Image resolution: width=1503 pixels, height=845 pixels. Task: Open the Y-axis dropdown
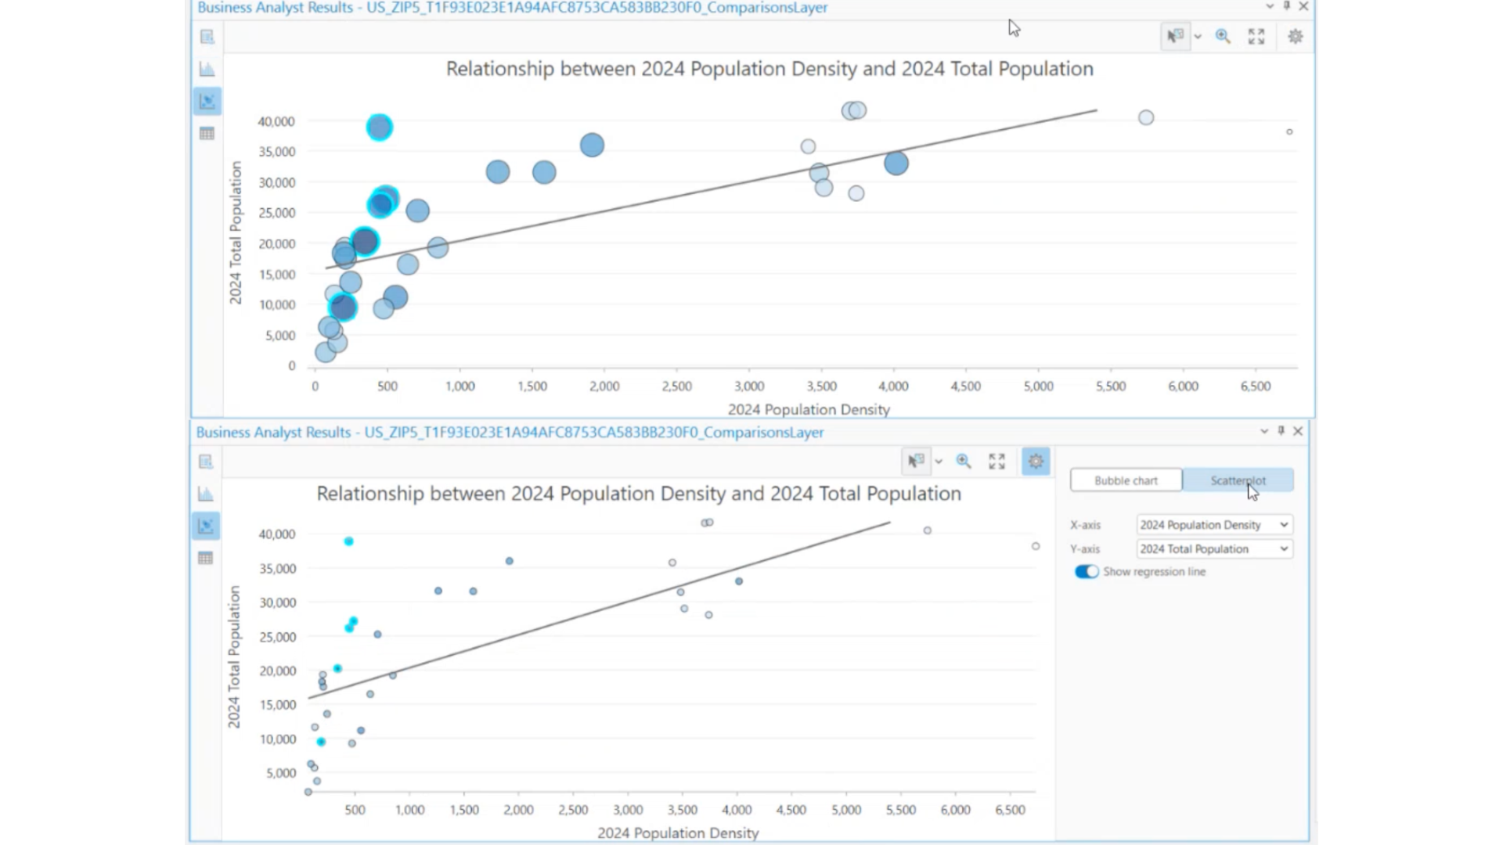[x=1213, y=548]
